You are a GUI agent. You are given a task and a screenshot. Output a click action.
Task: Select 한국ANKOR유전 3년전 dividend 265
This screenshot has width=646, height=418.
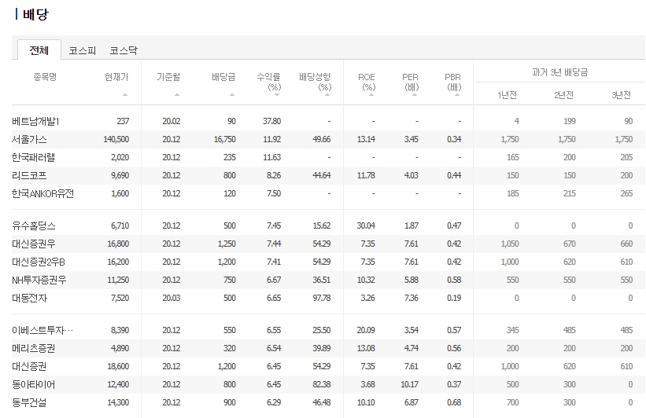626,194
